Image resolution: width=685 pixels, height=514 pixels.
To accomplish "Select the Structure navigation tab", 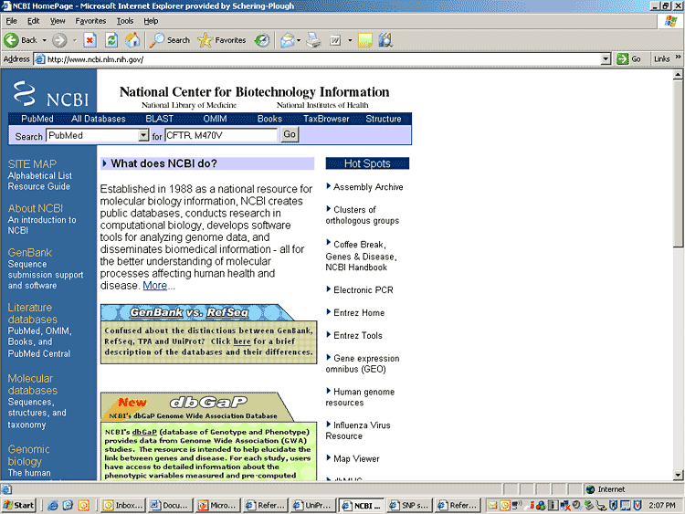I will click(383, 119).
